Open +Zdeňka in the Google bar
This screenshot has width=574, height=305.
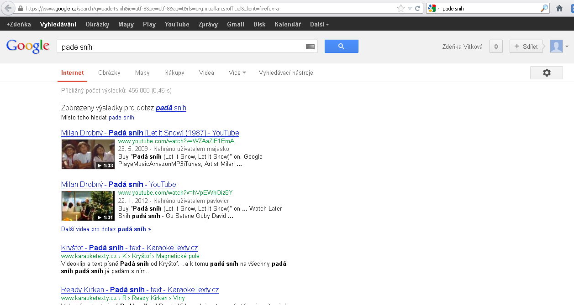click(19, 24)
